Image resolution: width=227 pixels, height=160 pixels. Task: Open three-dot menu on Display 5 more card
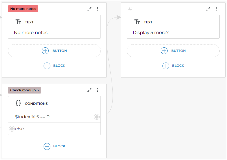216,9
